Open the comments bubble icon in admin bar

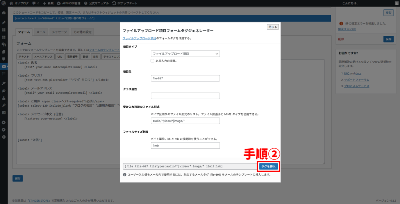click(x=35, y=3)
